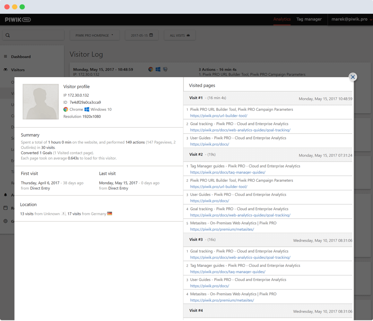Click the Dashboard grid icon

coord(5,56)
